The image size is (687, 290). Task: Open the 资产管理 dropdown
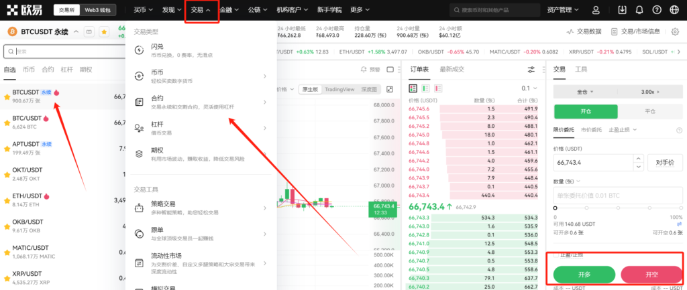point(563,9)
